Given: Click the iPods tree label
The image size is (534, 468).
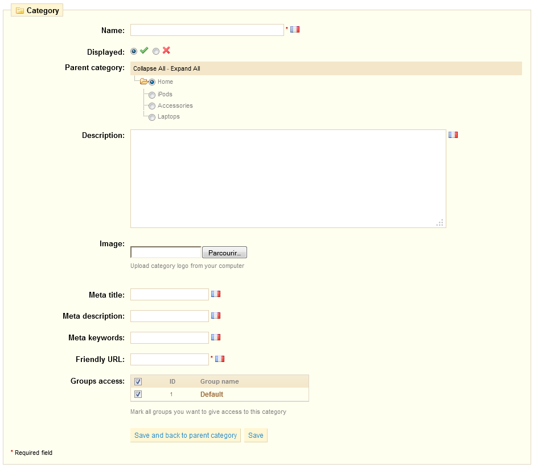Looking at the screenshot, I should [165, 94].
